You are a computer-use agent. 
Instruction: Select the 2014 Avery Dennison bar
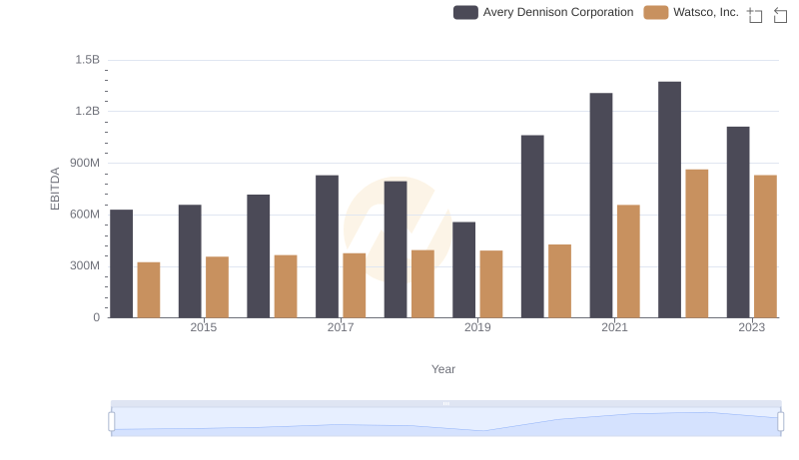click(x=121, y=263)
